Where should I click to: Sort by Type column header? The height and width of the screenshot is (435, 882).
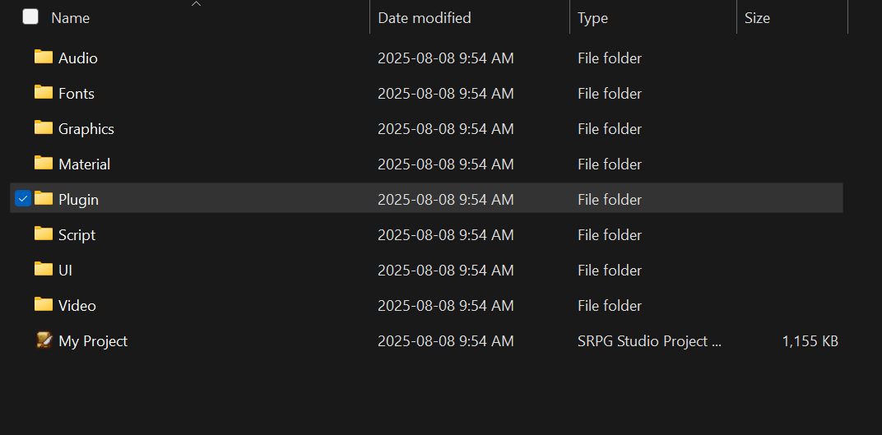tap(592, 17)
